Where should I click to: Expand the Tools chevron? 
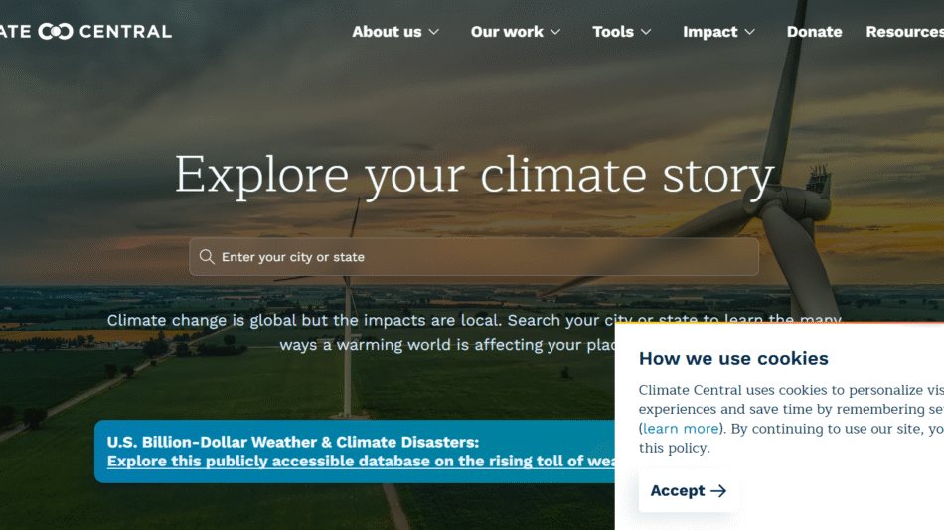pos(646,32)
